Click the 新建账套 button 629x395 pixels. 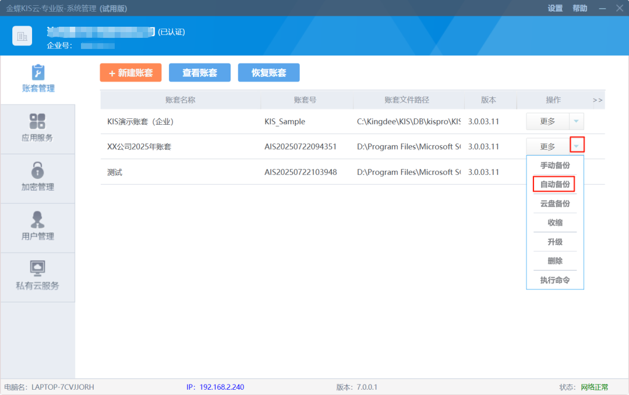[x=131, y=73]
